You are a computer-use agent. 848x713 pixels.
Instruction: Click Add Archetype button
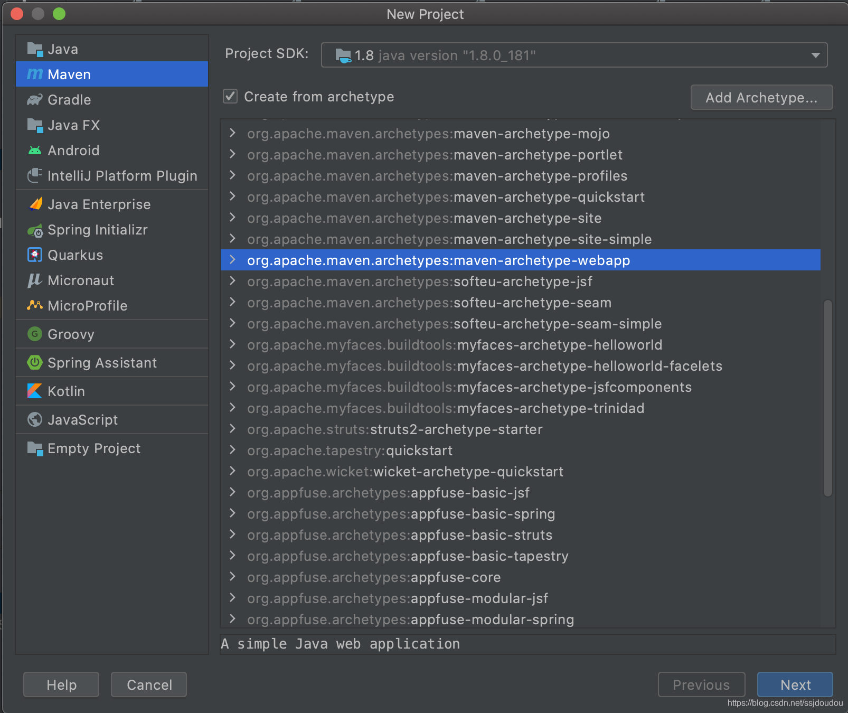761,97
